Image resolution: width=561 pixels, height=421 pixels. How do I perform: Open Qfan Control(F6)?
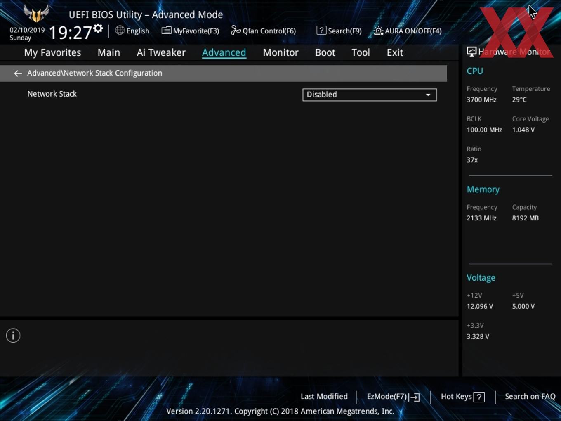tap(263, 31)
